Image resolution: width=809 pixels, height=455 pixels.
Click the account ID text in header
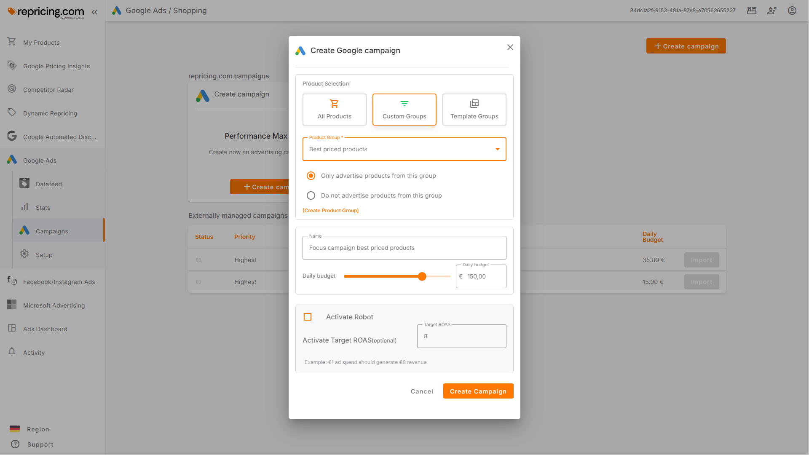coord(683,11)
